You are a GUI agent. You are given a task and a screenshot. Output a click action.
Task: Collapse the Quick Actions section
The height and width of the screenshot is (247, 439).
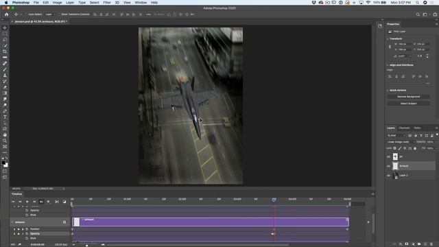pyautogui.click(x=388, y=90)
